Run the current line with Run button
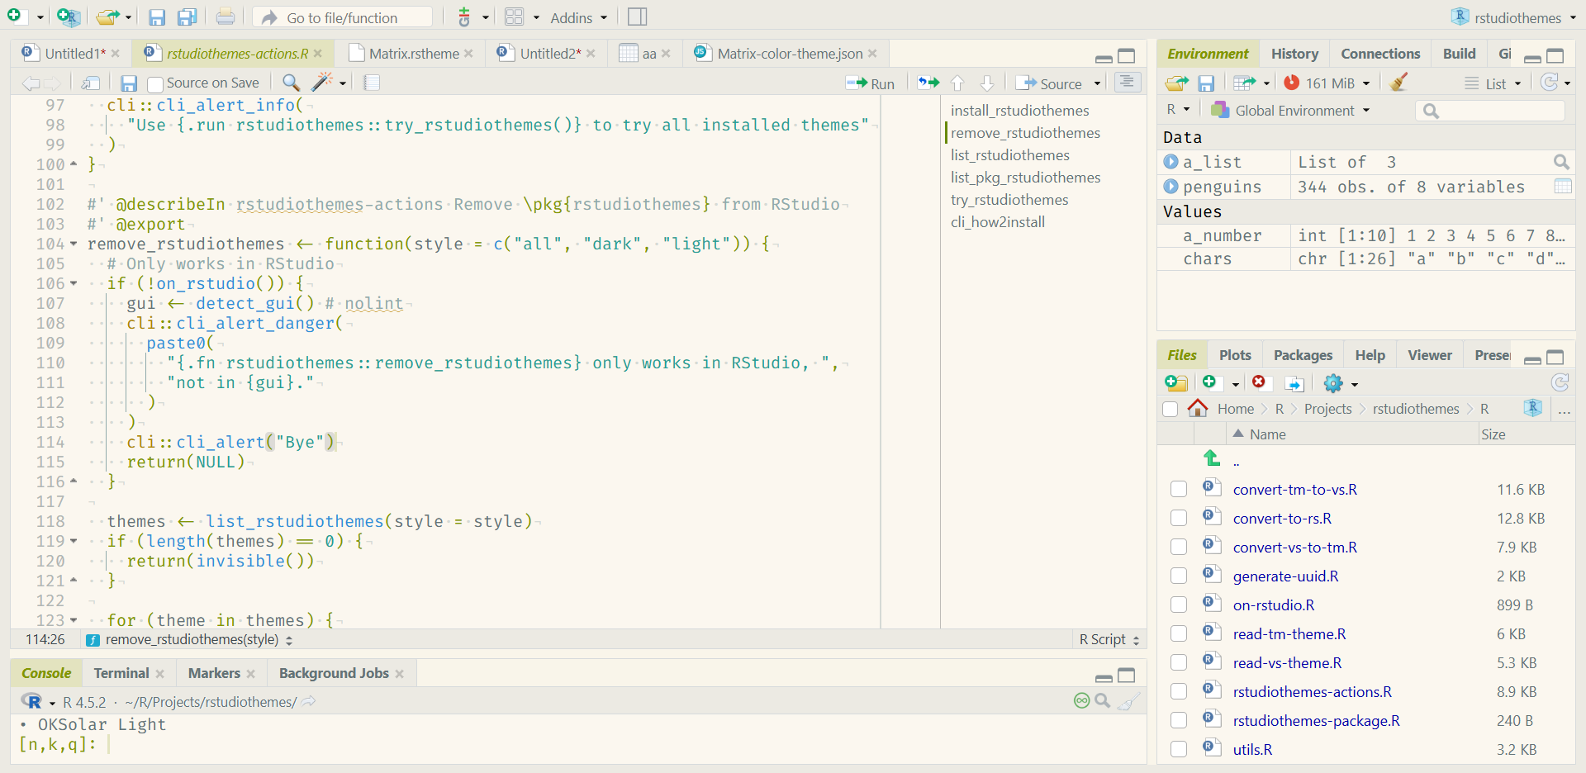1586x773 pixels. tap(871, 83)
